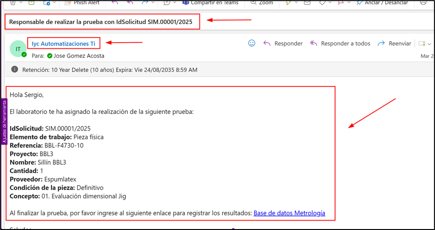Click the email subject line text
The image size is (435, 230).
point(101,22)
